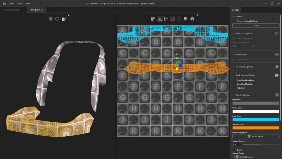Image resolution: width=282 pixels, height=159 pixels.
Task: Collapse the Display Options section
Action: (234, 95)
